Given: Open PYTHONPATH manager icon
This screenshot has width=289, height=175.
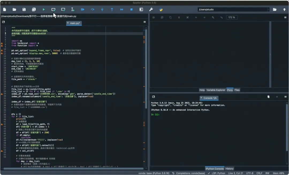Looking at the screenshot, I should pyautogui.click(x=161, y=10).
